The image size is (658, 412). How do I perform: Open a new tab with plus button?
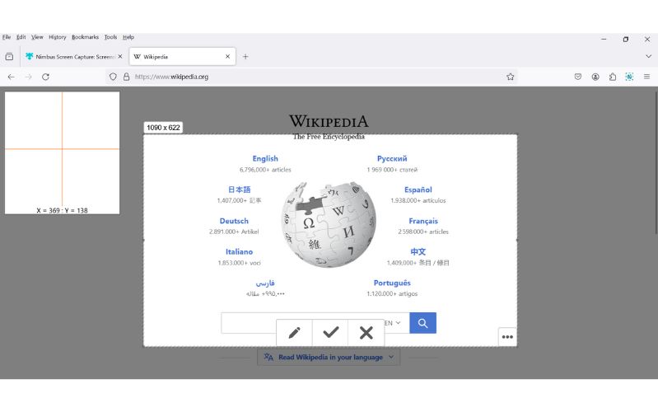[x=245, y=56]
